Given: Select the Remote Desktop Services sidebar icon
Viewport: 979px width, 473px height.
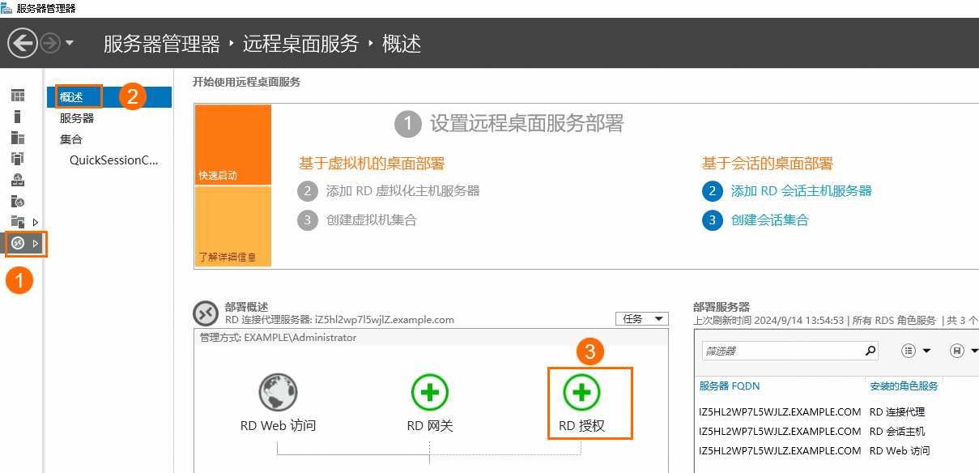Looking at the screenshot, I should pyautogui.click(x=18, y=243).
